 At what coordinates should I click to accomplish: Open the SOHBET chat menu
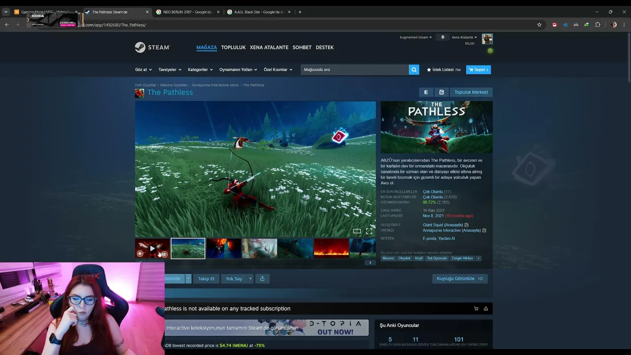click(302, 47)
